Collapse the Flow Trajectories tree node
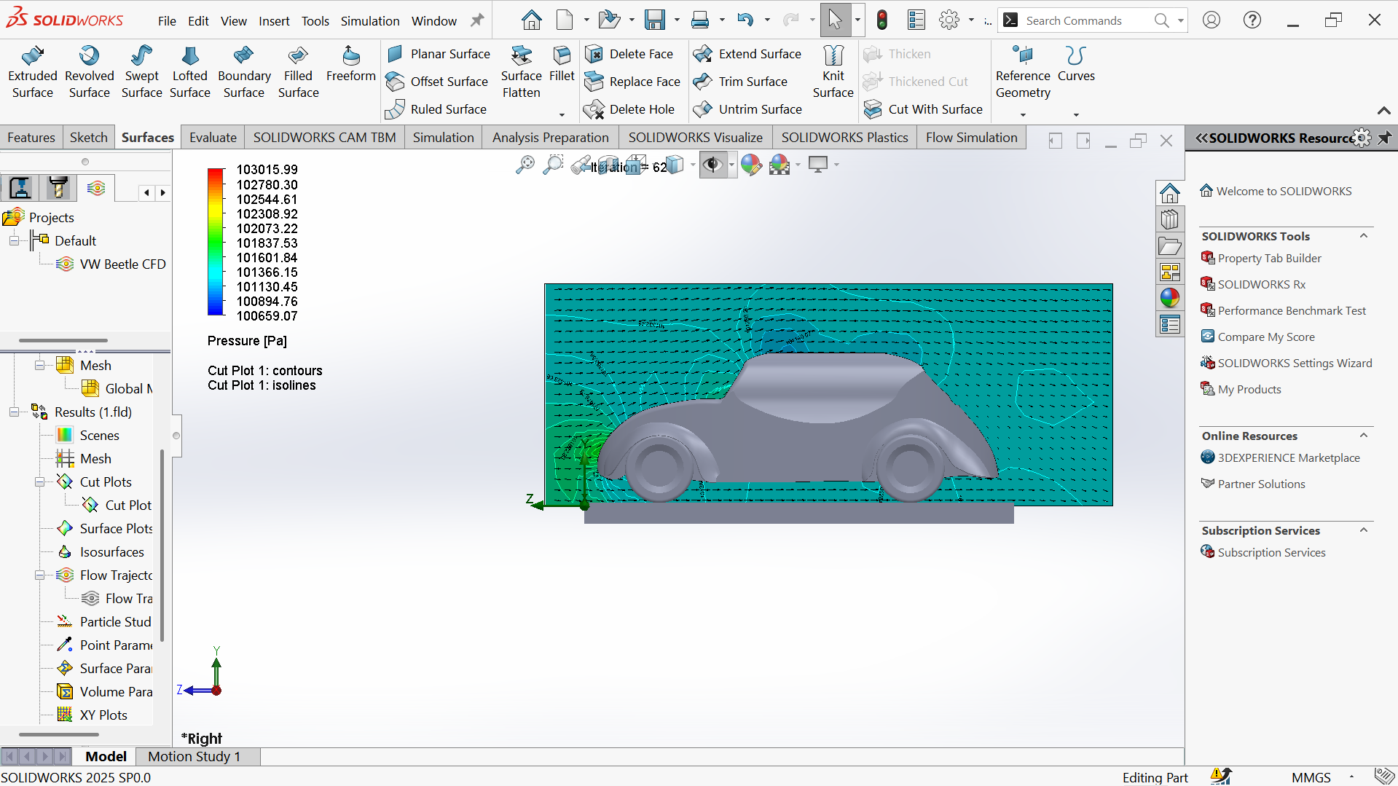The width and height of the screenshot is (1398, 786). (39, 575)
